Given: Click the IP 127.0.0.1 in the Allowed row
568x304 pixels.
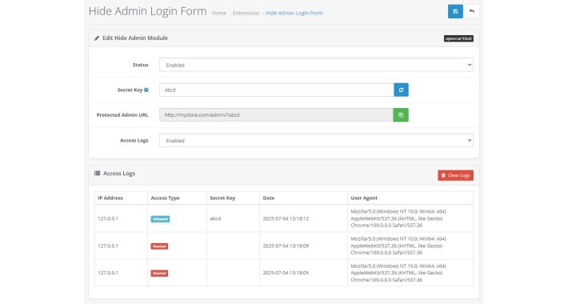Looking at the screenshot, I should (x=108, y=218).
